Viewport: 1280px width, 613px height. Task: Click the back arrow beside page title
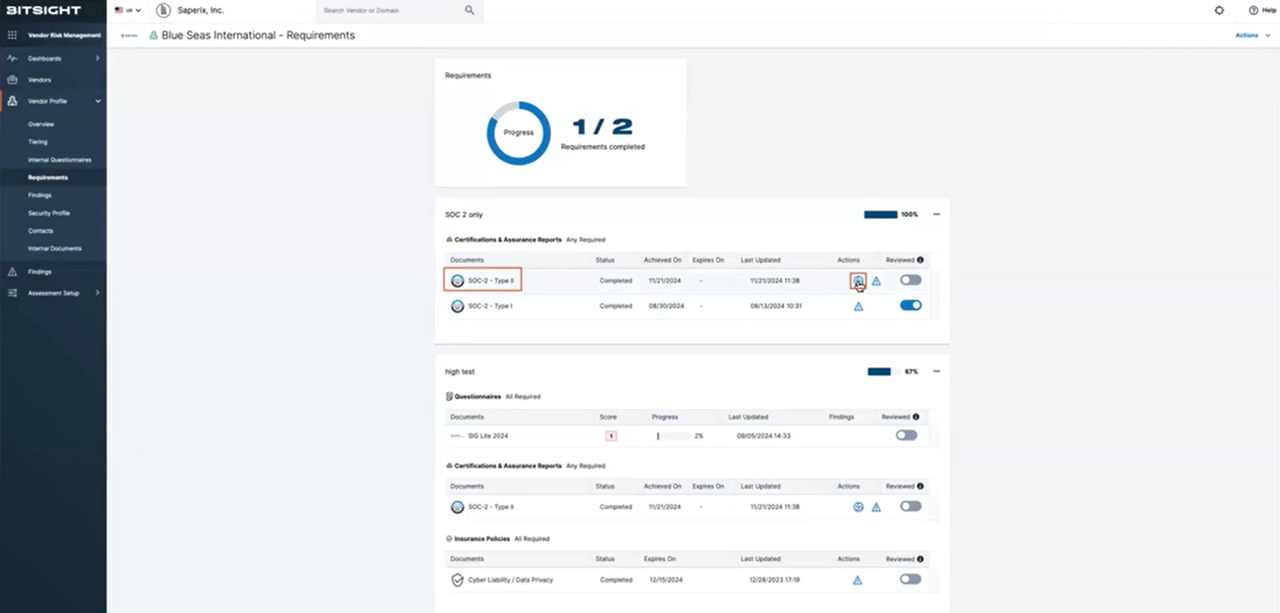(x=129, y=35)
